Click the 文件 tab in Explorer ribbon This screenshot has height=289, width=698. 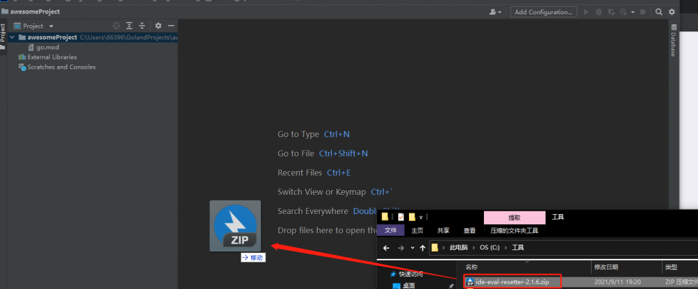click(391, 230)
